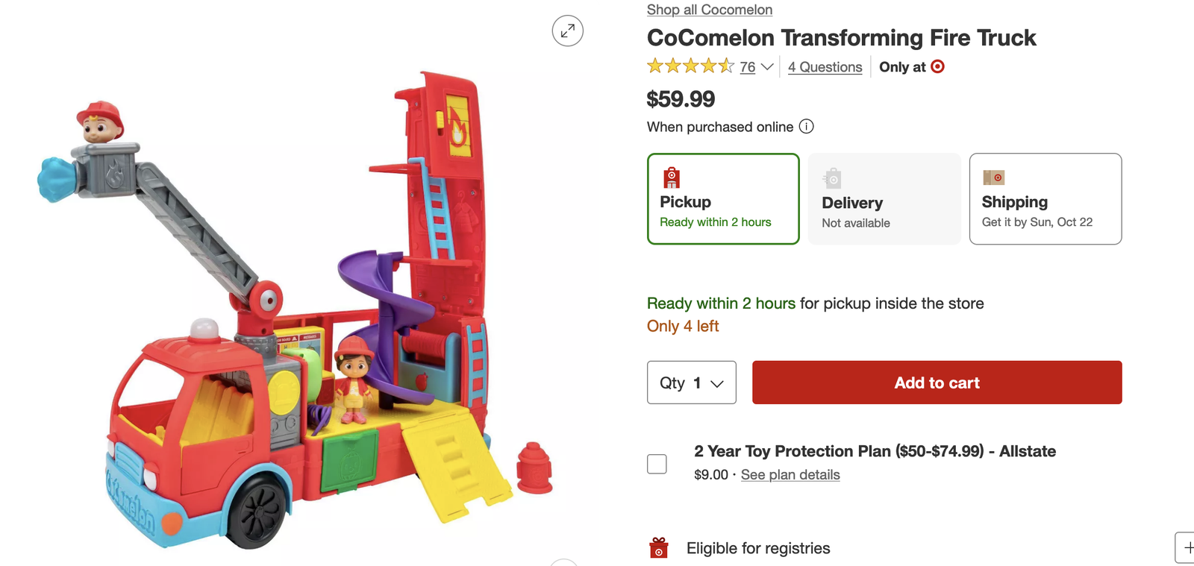Select the Shipping fulfillment option

tap(1045, 199)
